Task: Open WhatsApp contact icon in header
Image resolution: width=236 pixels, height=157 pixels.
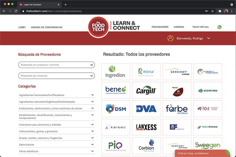Action: 219,27
